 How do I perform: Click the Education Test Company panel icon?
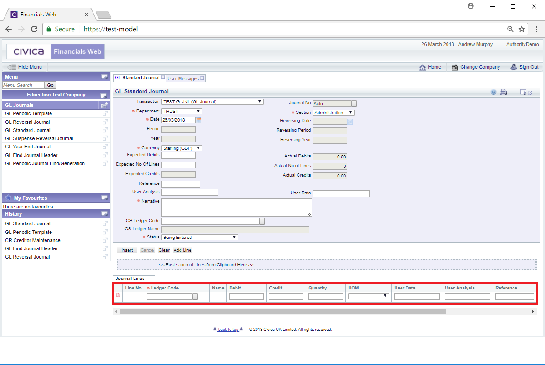click(x=103, y=95)
